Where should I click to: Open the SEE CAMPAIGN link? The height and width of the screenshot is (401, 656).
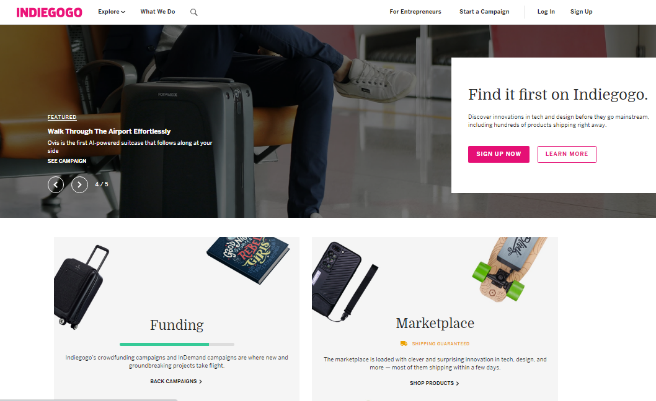click(x=67, y=161)
